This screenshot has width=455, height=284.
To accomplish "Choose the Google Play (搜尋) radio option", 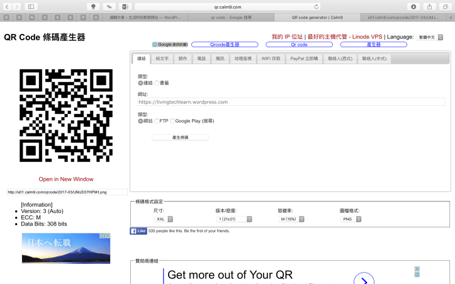I will coord(172,121).
